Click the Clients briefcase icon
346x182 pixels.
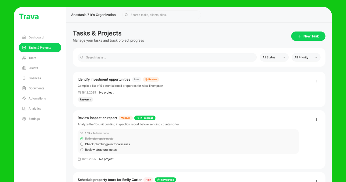(24, 68)
